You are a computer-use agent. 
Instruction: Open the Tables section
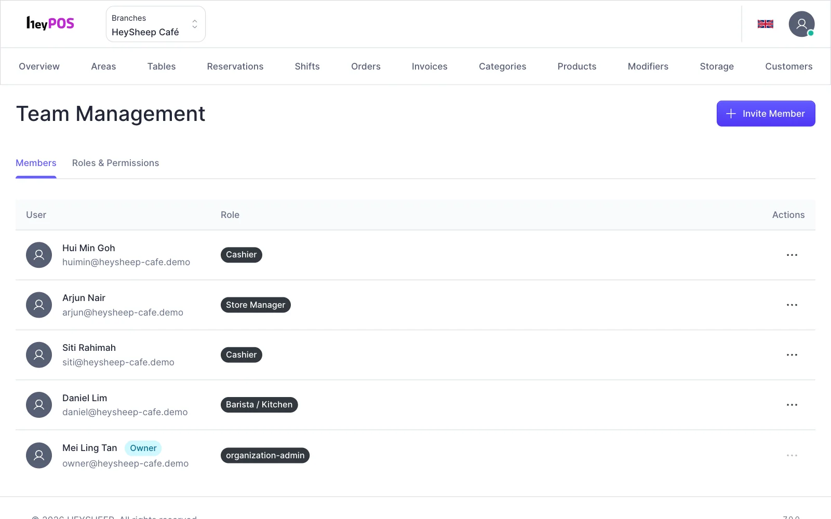click(x=162, y=66)
